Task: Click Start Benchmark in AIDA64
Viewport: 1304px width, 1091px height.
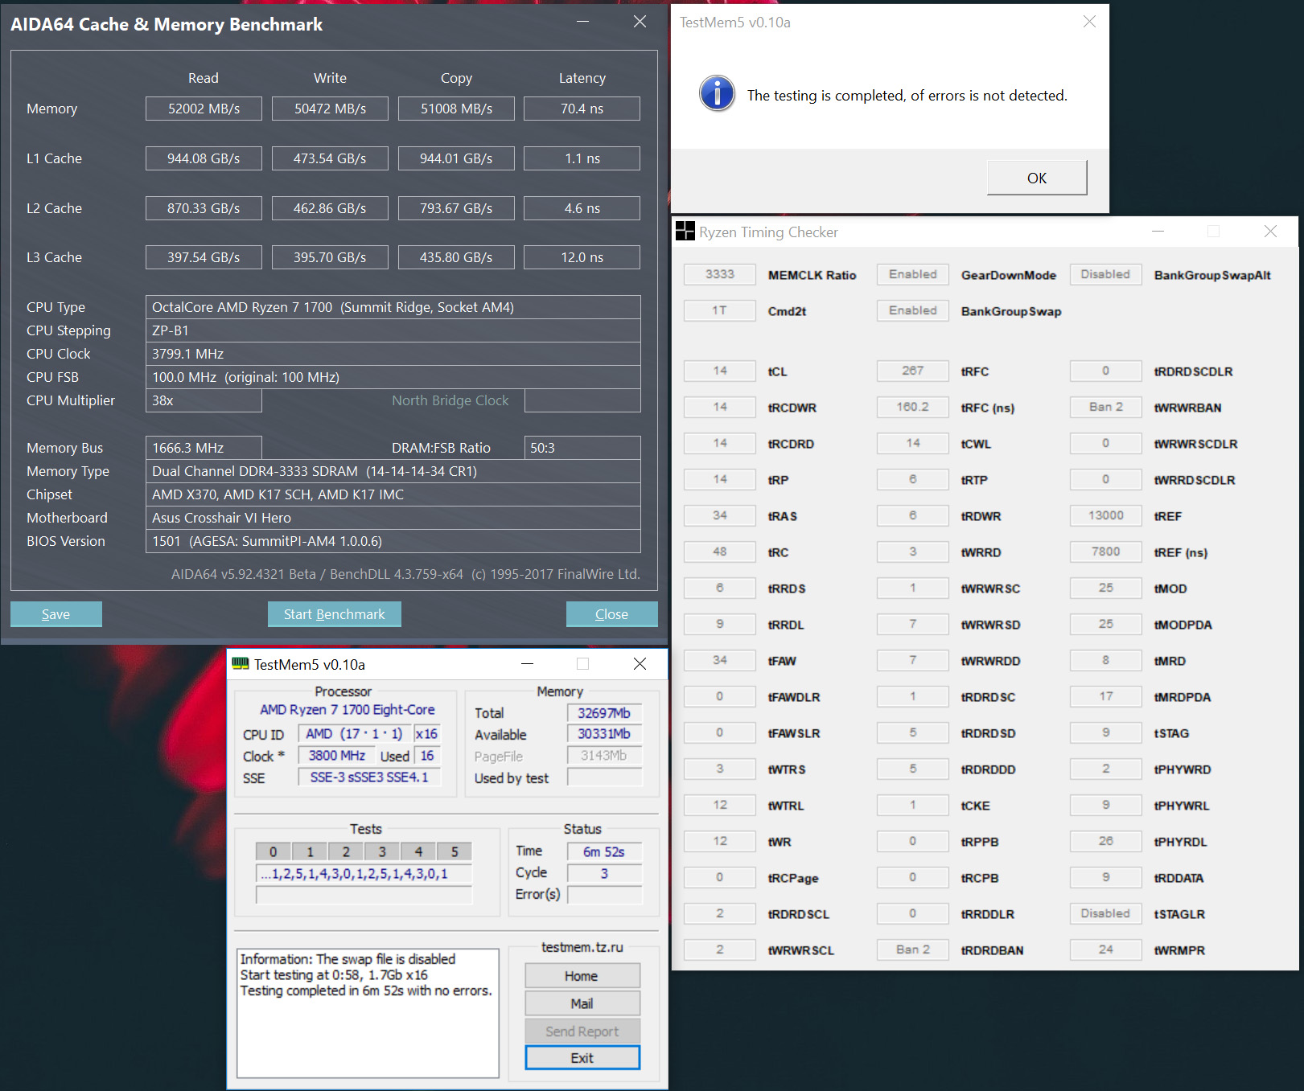Action: (x=335, y=614)
